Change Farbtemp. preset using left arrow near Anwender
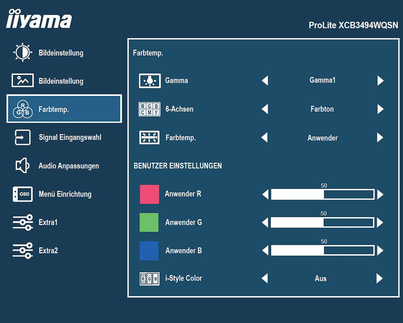Viewport: 403px width, 323px height. click(x=264, y=137)
